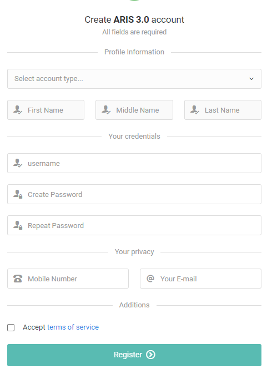Click the @ icon in E-mail field

point(150,279)
